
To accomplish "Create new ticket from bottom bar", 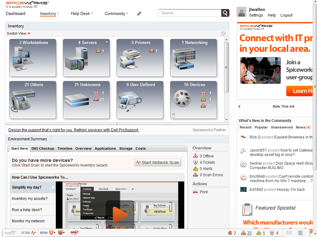I will pyautogui.click(x=52, y=233).
